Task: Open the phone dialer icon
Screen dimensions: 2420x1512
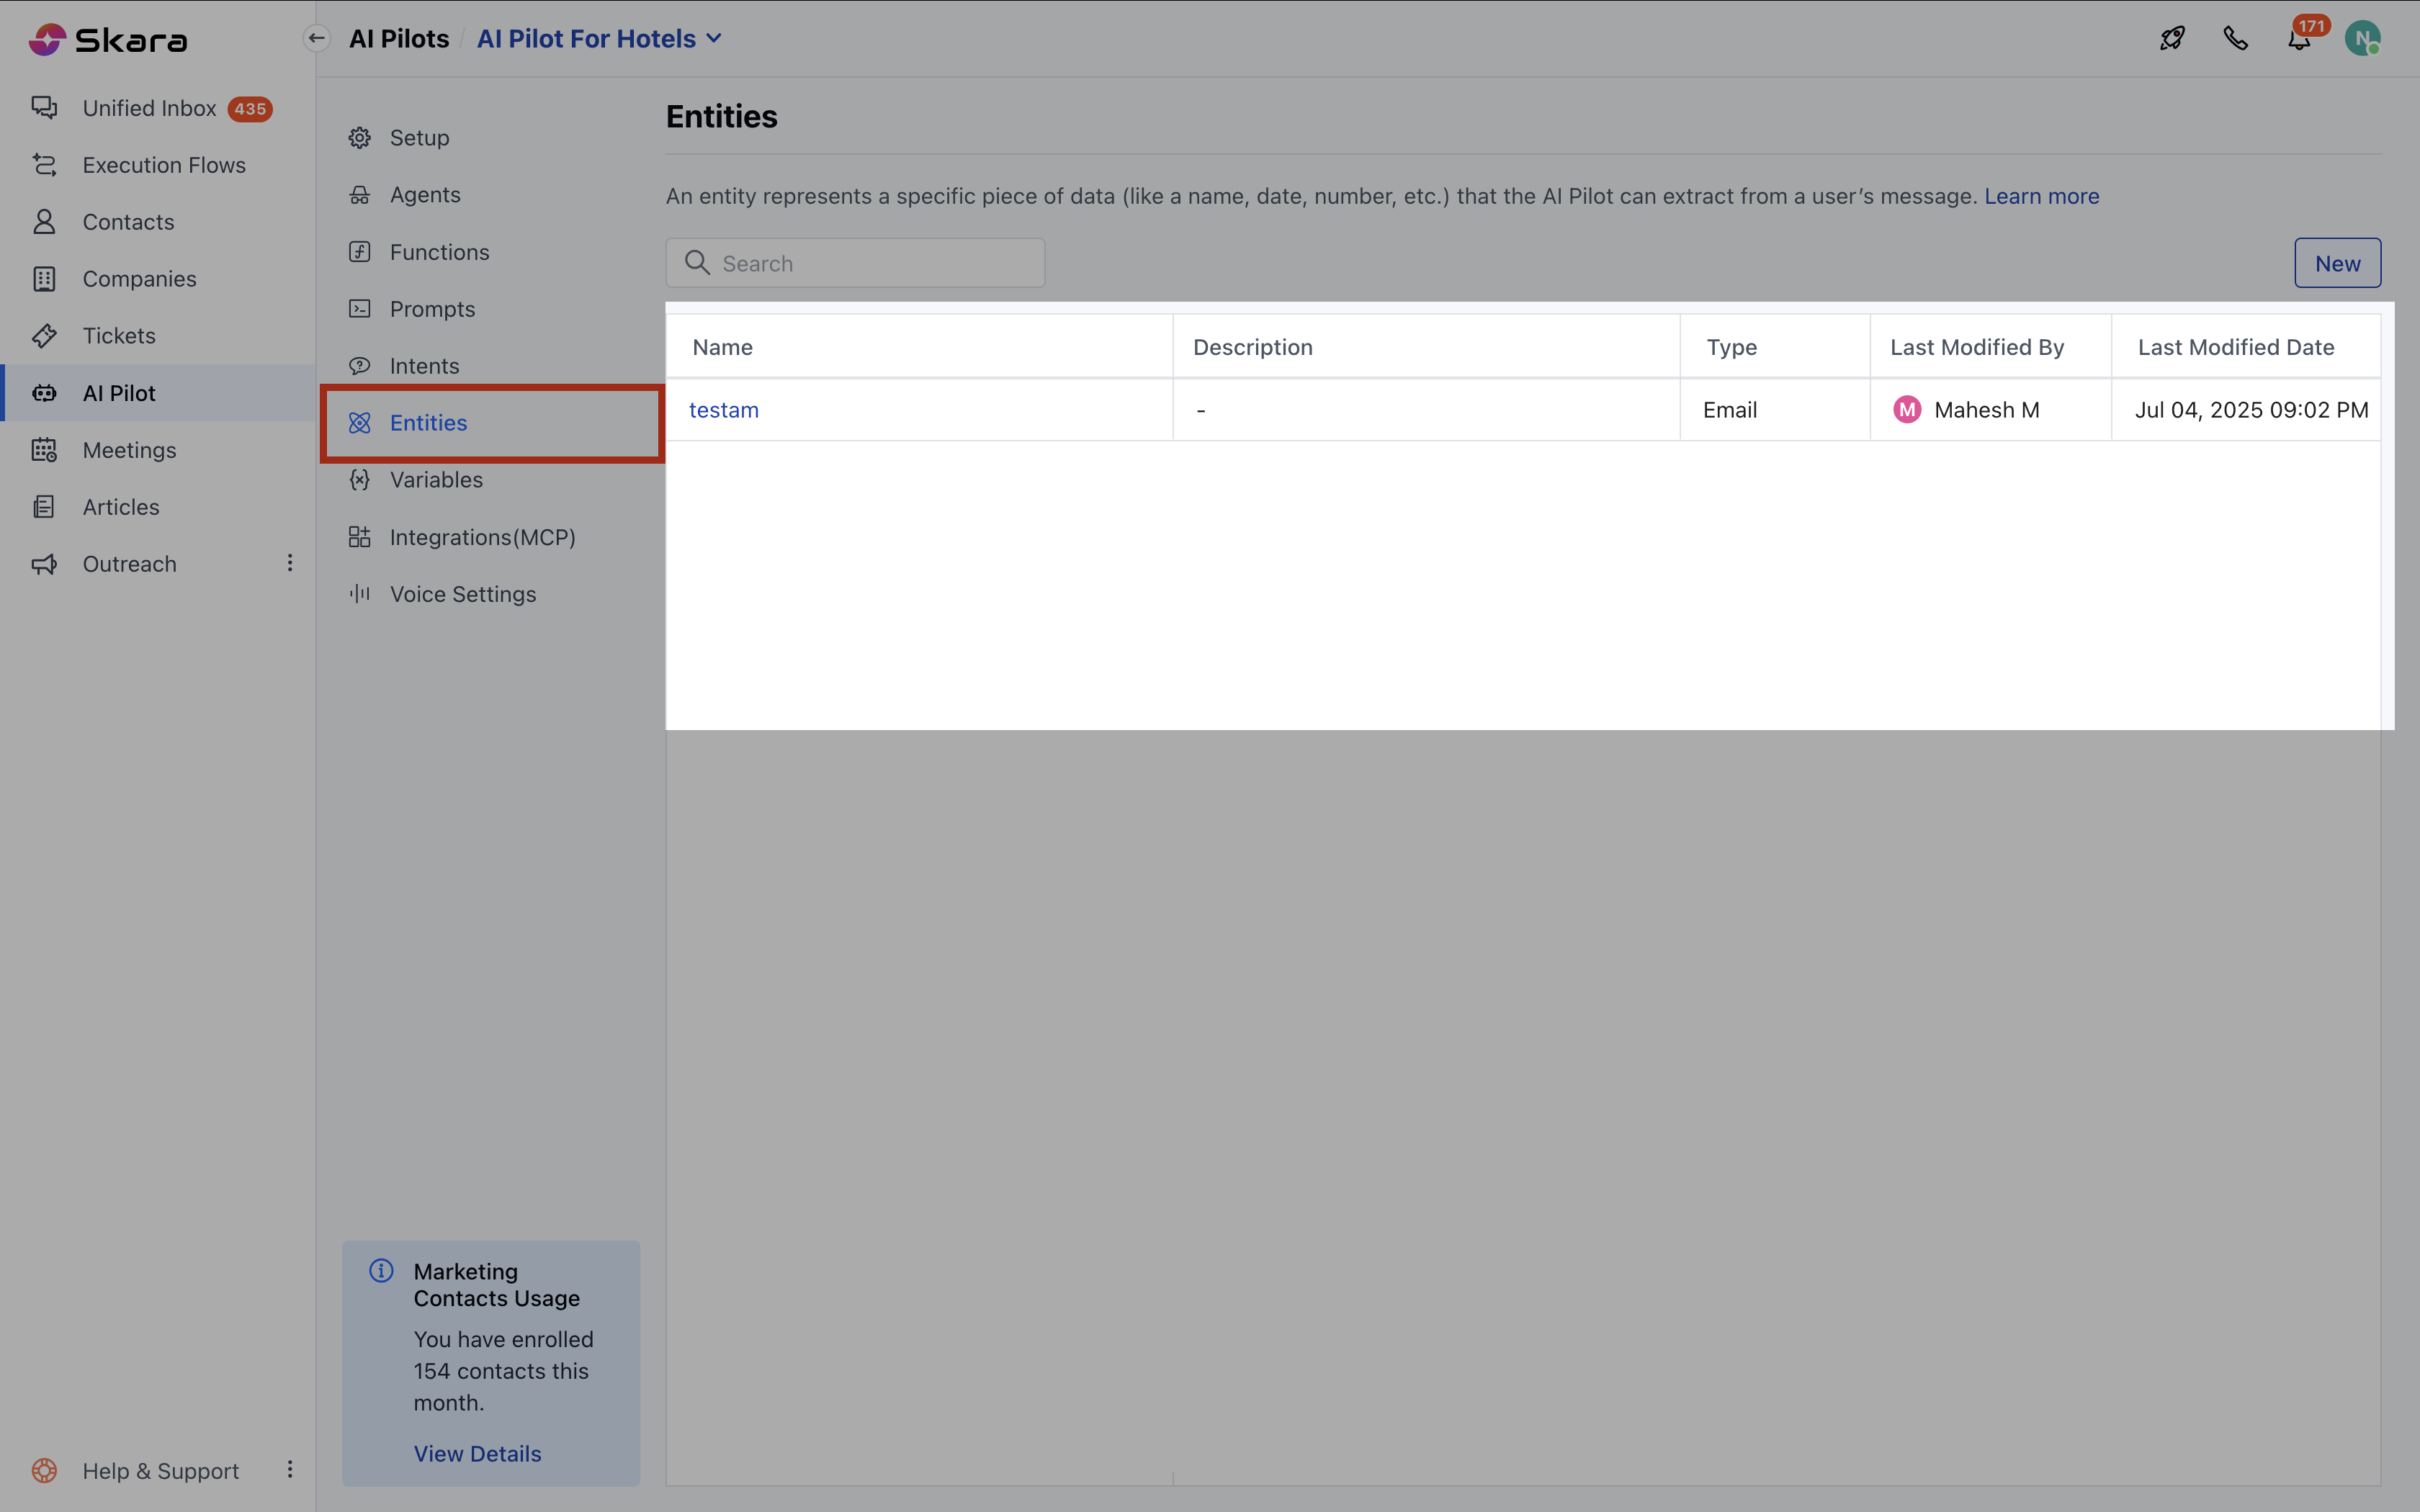Action: point(2235,39)
